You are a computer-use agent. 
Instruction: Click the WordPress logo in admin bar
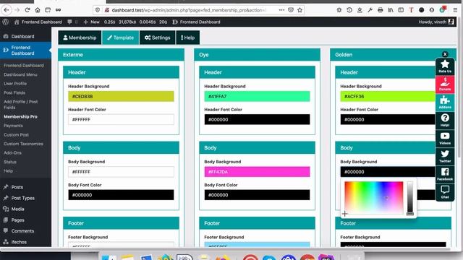[x=6, y=22]
